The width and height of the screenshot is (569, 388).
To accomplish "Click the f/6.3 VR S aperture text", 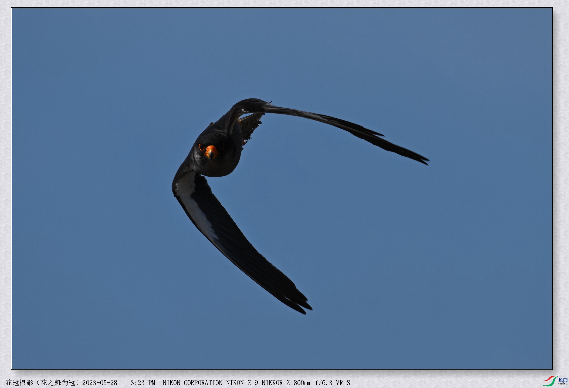I will coord(332,383).
